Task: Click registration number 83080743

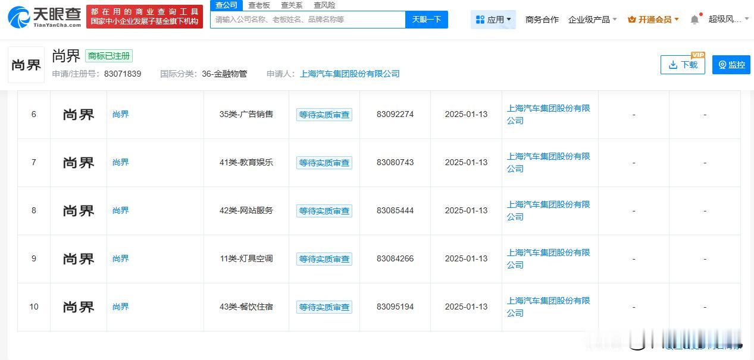Action: 395,162
